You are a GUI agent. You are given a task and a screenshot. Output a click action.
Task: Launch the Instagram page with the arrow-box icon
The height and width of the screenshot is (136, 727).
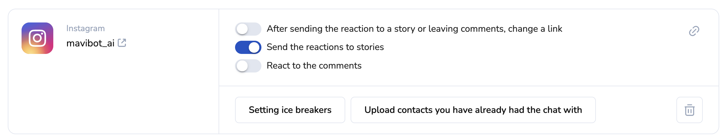click(x=122, y=43)
